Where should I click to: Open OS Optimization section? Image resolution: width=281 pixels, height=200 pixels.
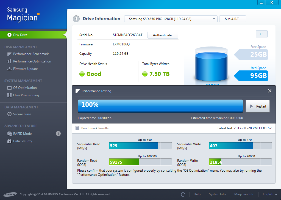point(25,88)
